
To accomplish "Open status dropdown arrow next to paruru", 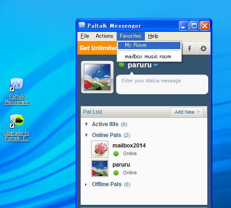I will (x=156, y=65).
